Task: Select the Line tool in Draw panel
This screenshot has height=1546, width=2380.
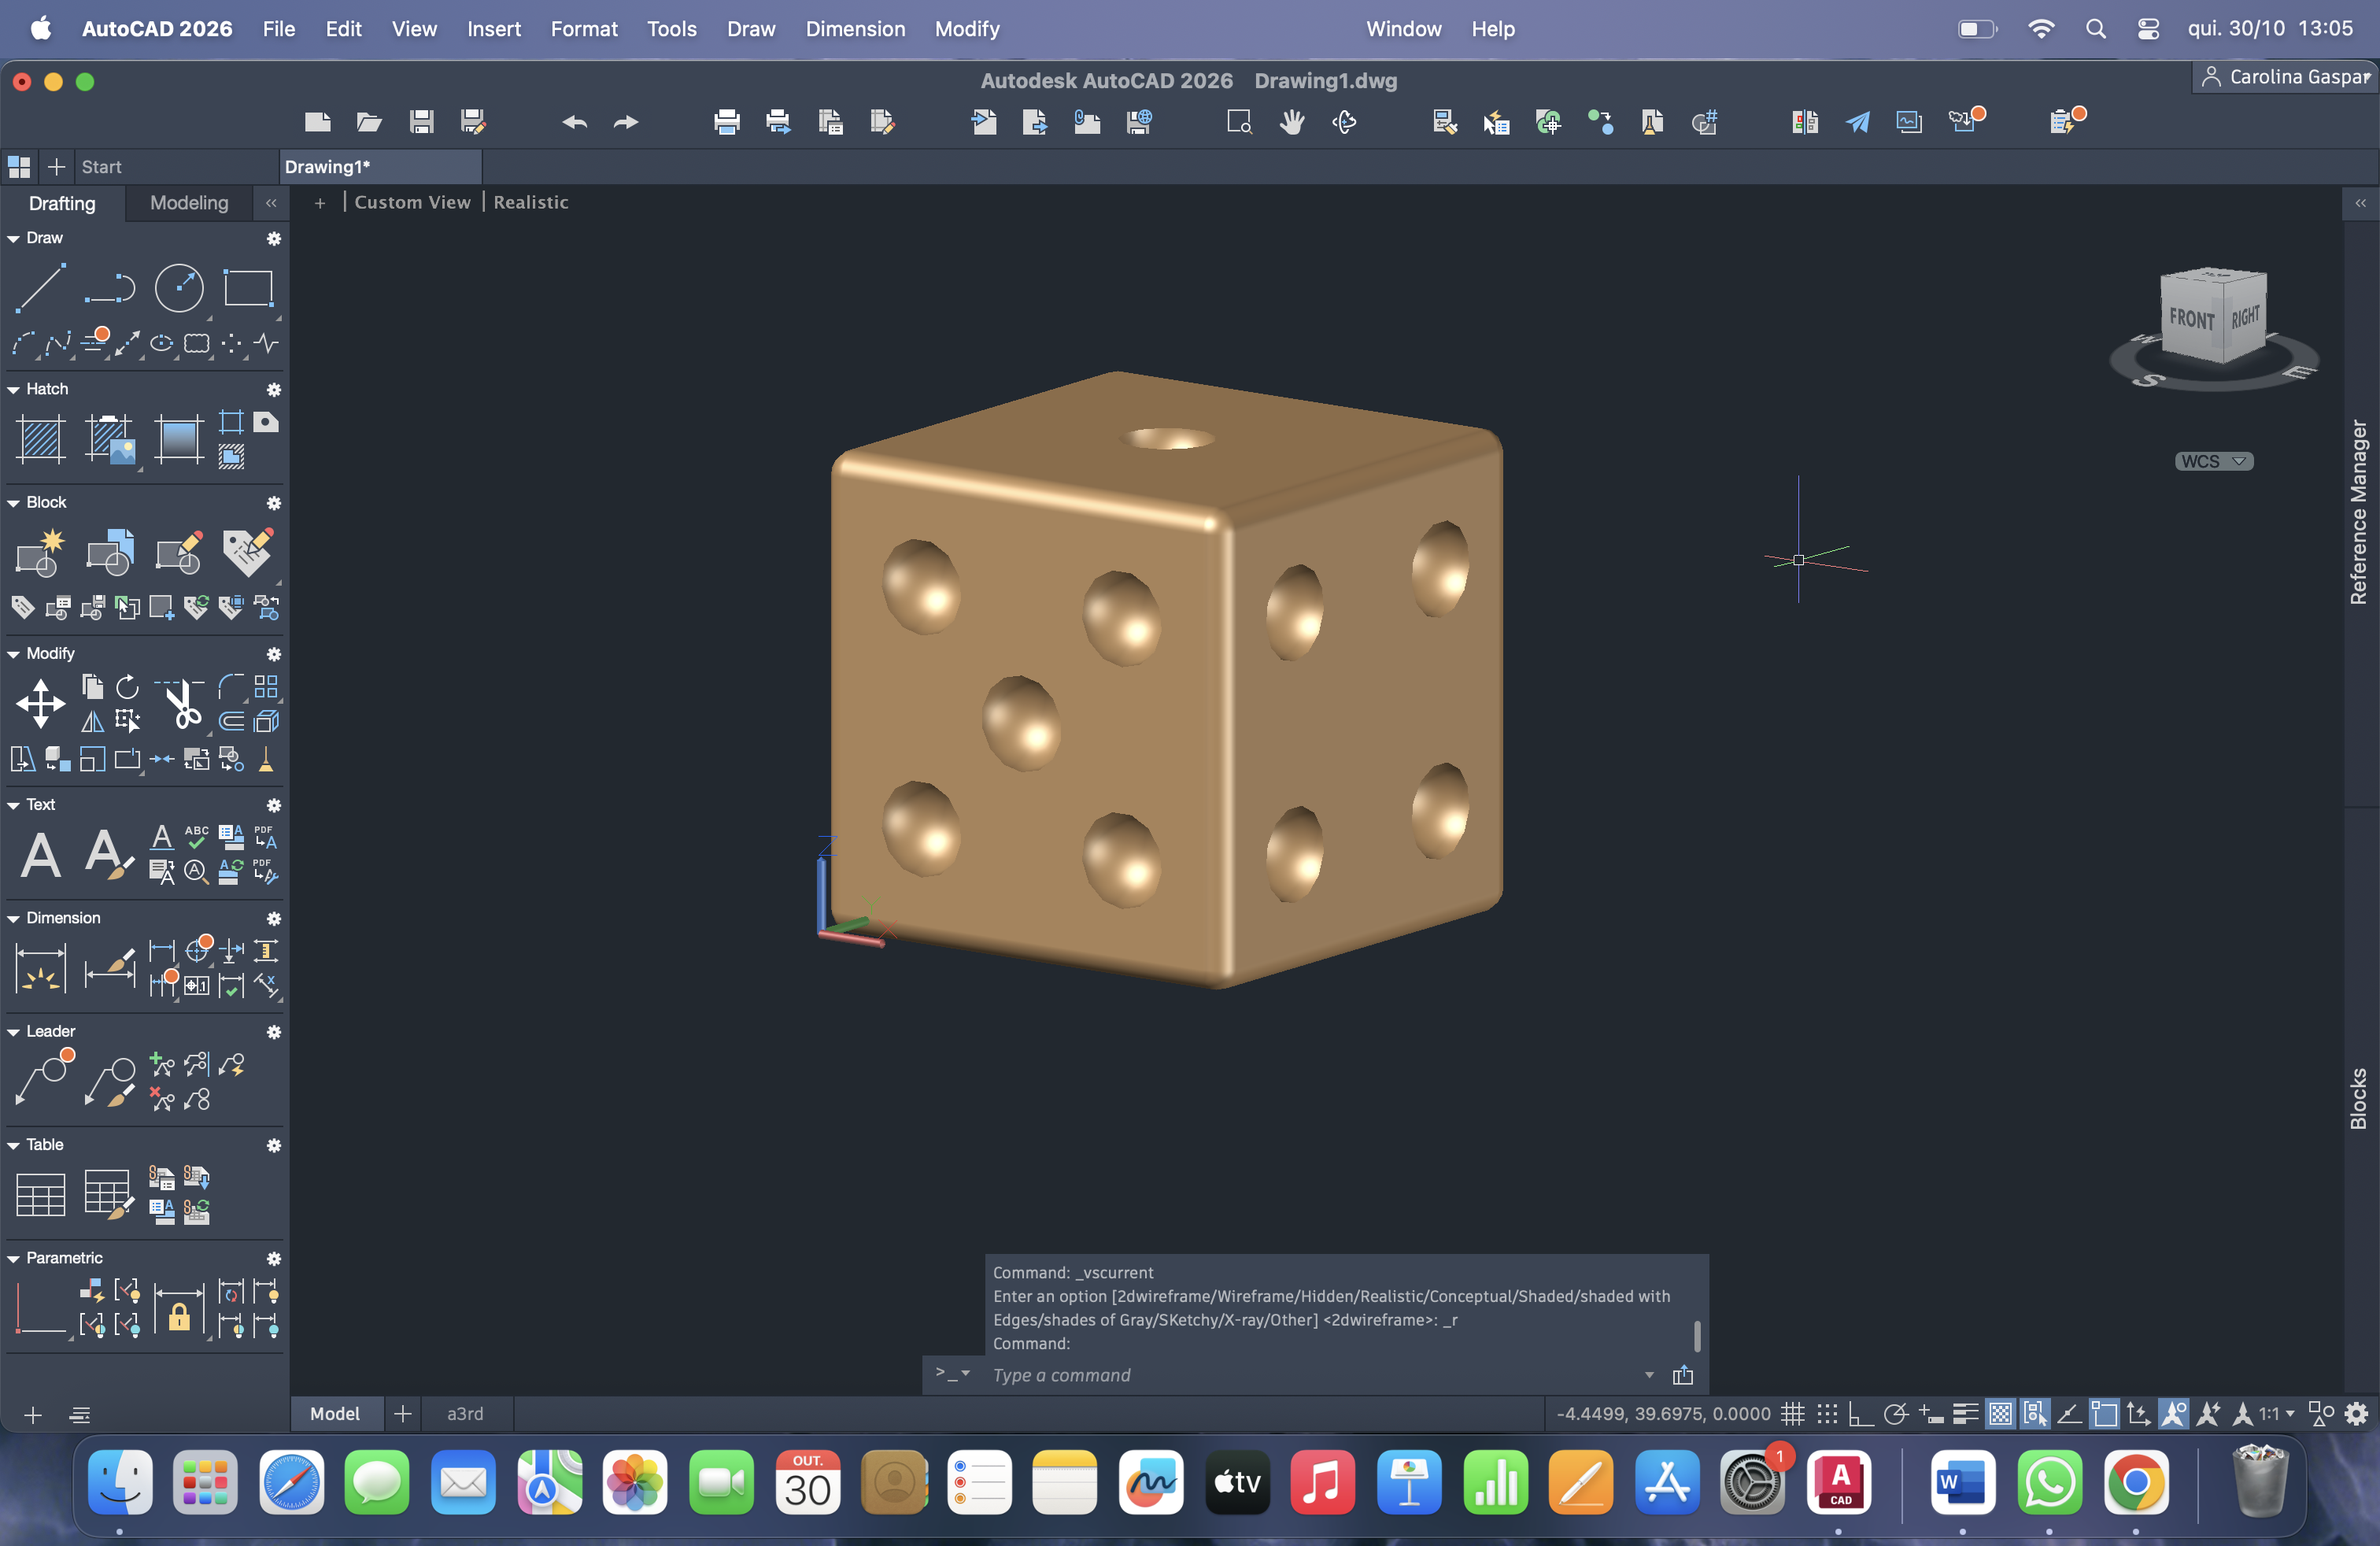Action: pyautogui.click(x=40, y=288)
